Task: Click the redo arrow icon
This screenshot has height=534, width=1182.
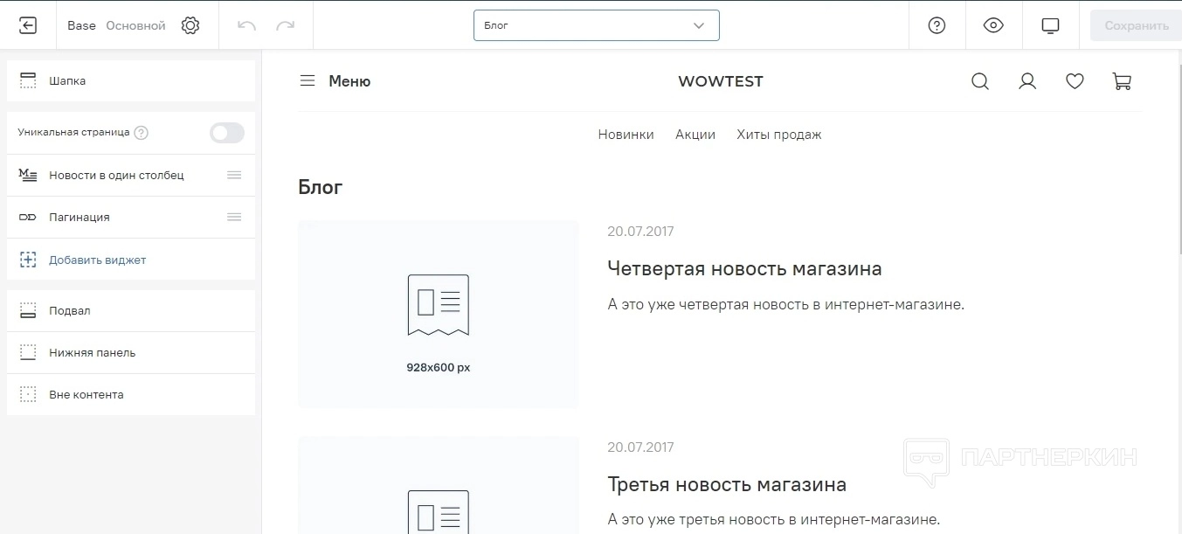Action: click(x=286, y=25)
